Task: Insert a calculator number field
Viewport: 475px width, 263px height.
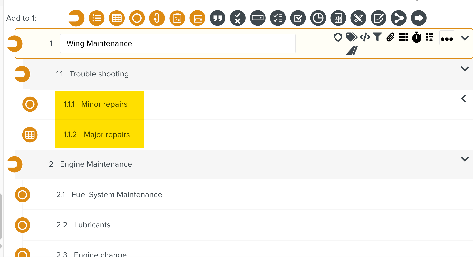Action: [338, 18]
